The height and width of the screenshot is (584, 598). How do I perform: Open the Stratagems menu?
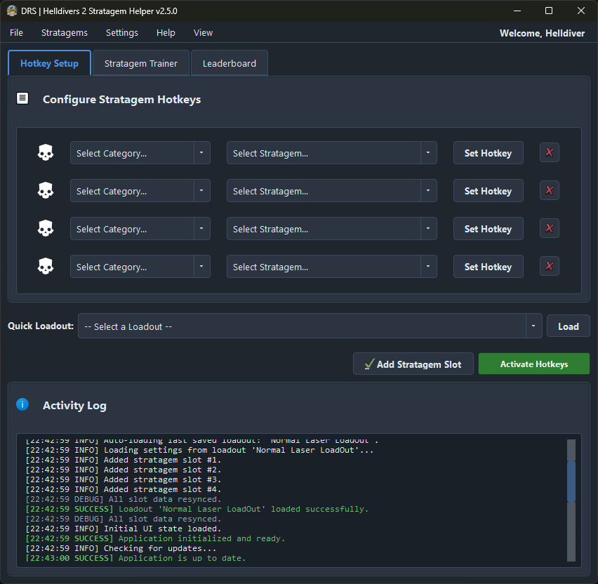coord(65,33)
